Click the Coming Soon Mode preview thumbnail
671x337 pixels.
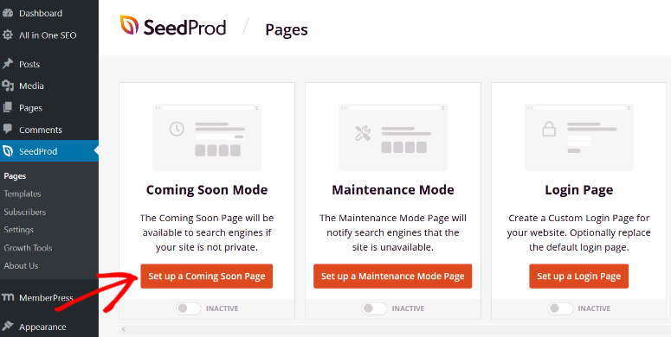[207, 137]
